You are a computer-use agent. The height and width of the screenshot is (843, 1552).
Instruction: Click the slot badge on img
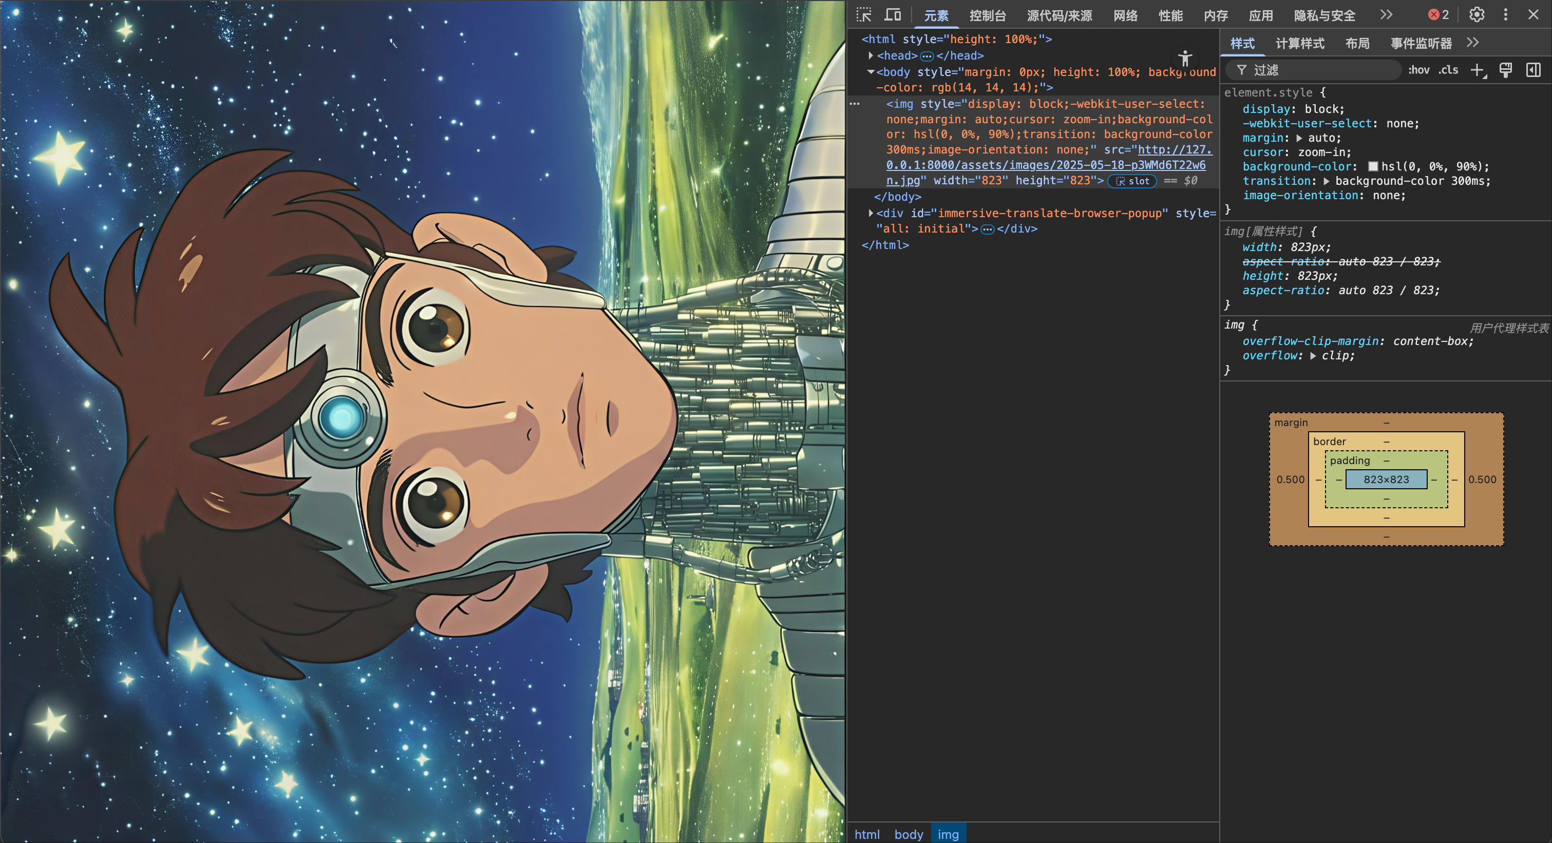pyautogui.click(x=1132, y=181)
